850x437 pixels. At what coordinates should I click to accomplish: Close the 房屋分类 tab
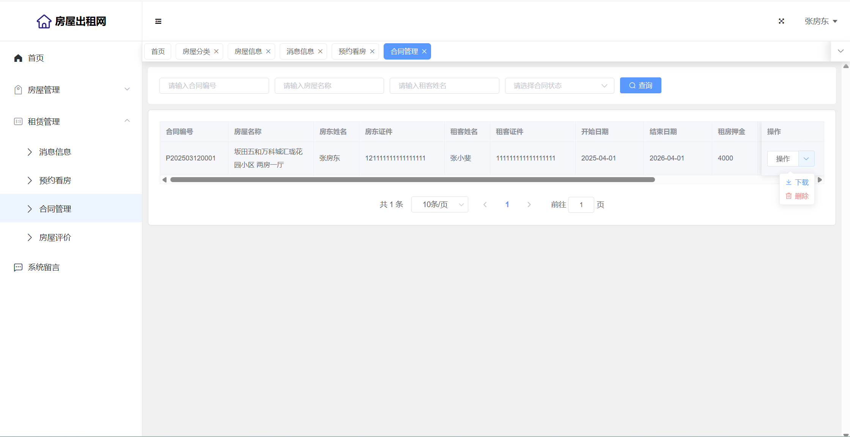[216, 51]
